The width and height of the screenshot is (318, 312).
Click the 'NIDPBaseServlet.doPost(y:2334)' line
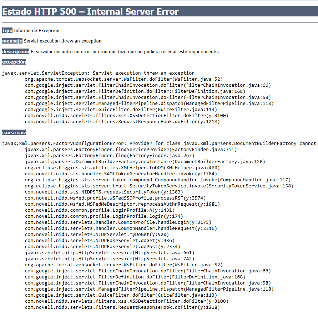click(102, 247)
